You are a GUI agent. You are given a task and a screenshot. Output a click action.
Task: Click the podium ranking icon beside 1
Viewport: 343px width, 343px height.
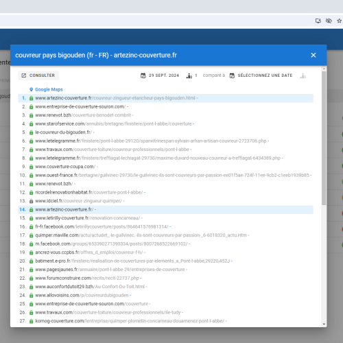[189, 75]
